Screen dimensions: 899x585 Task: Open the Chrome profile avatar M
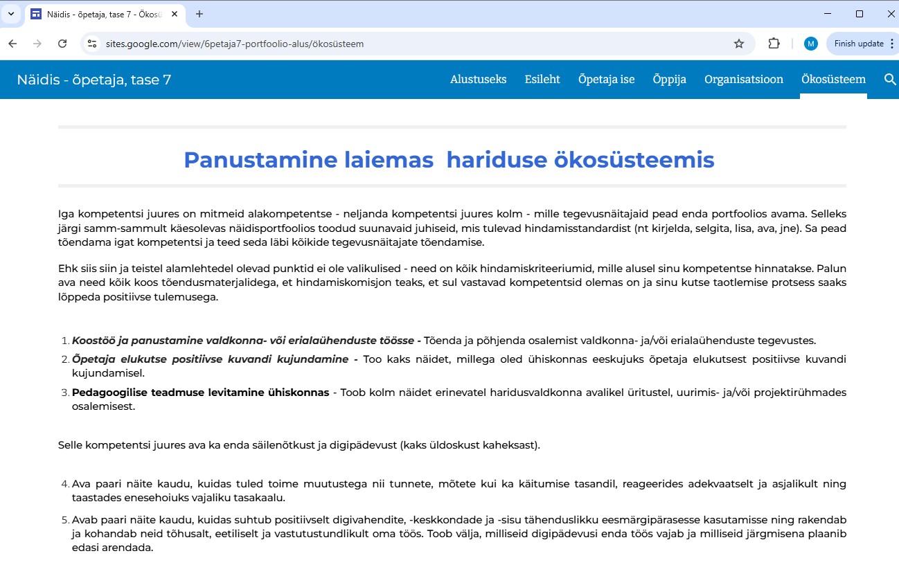coord(810,44)
